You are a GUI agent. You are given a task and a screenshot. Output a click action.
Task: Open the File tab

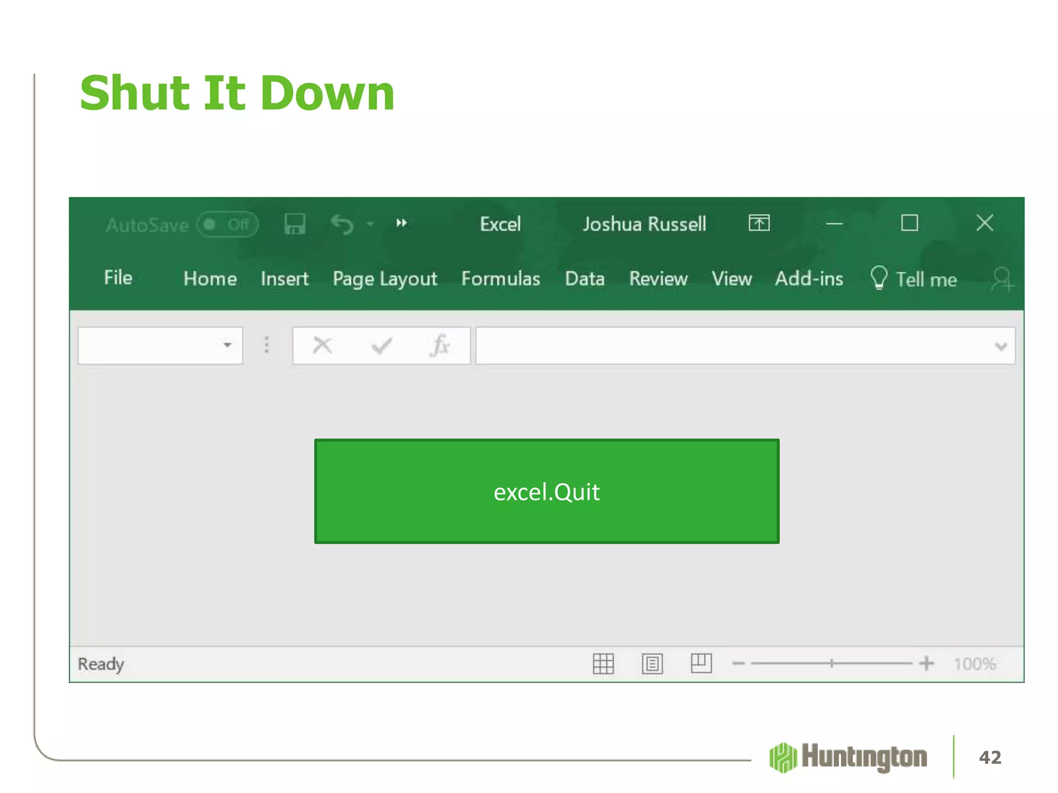tap(118, 278)
